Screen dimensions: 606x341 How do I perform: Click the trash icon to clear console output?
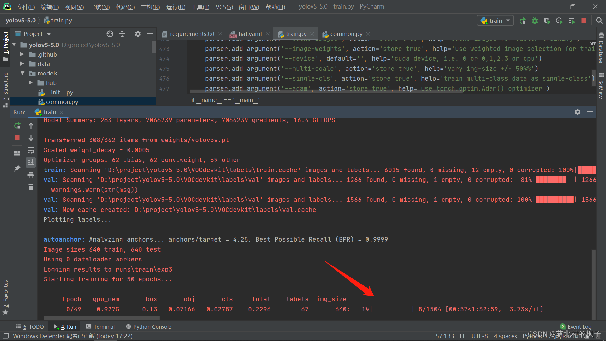[x=31, y=187]
